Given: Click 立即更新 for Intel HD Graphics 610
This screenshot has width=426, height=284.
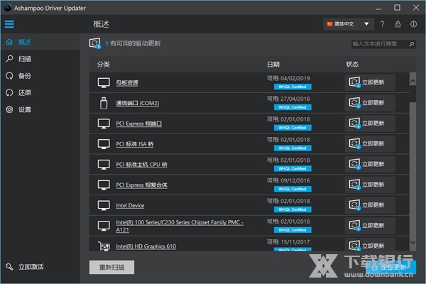Looking at the screenshot, I should click(370, 244).
